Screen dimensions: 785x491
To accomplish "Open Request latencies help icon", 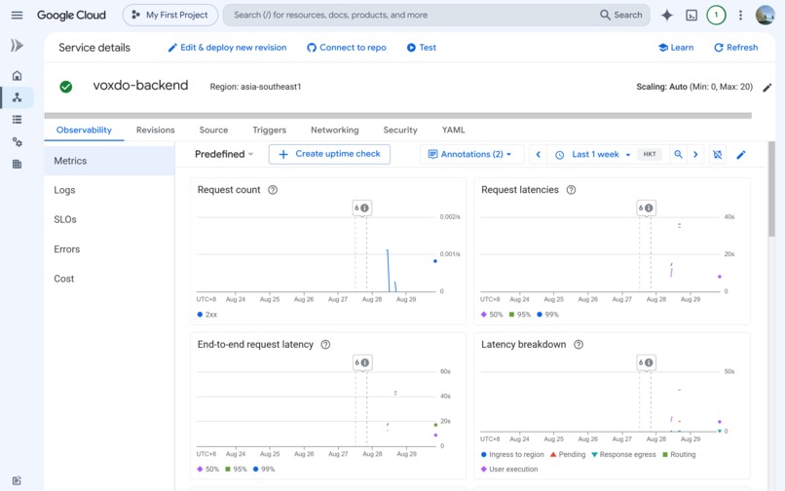I will 571,190.
